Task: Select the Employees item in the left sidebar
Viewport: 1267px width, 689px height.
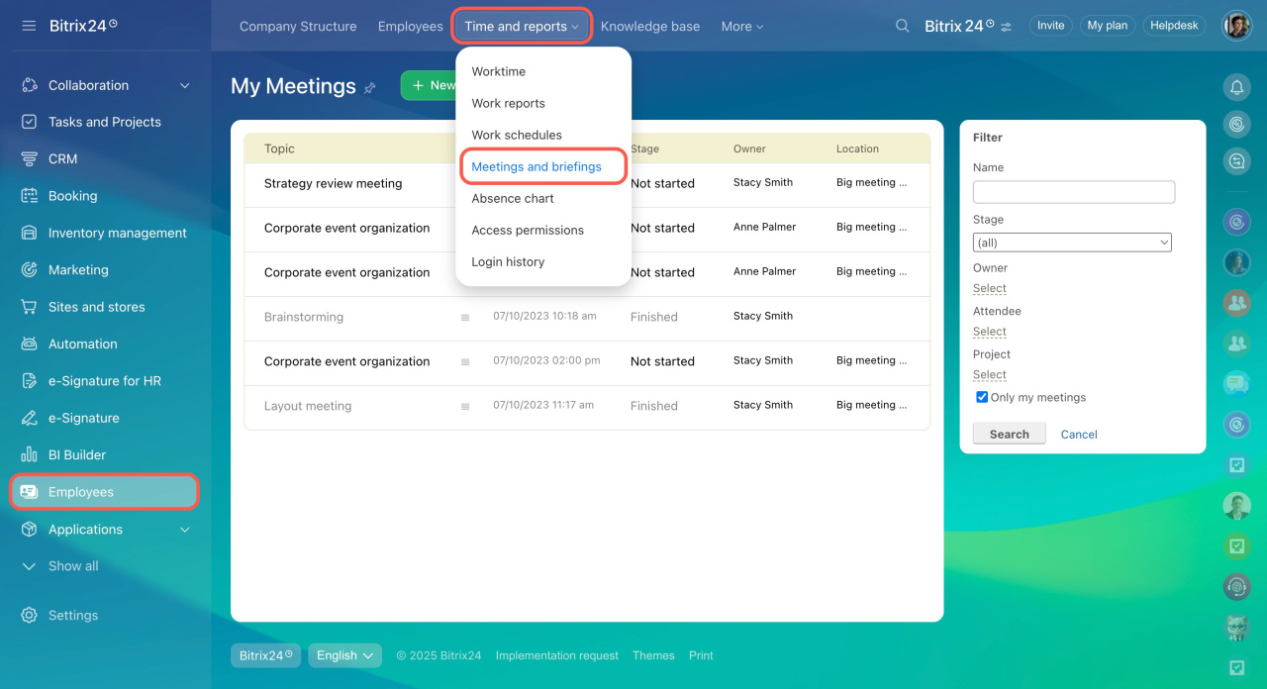Action: pyautogui.click(x=104, y=492)
